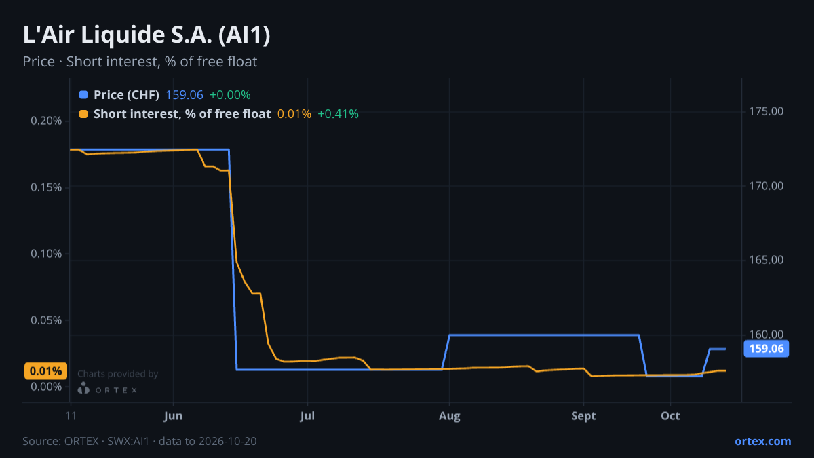Click the Oct x-axis label

(x=671, y=417)
